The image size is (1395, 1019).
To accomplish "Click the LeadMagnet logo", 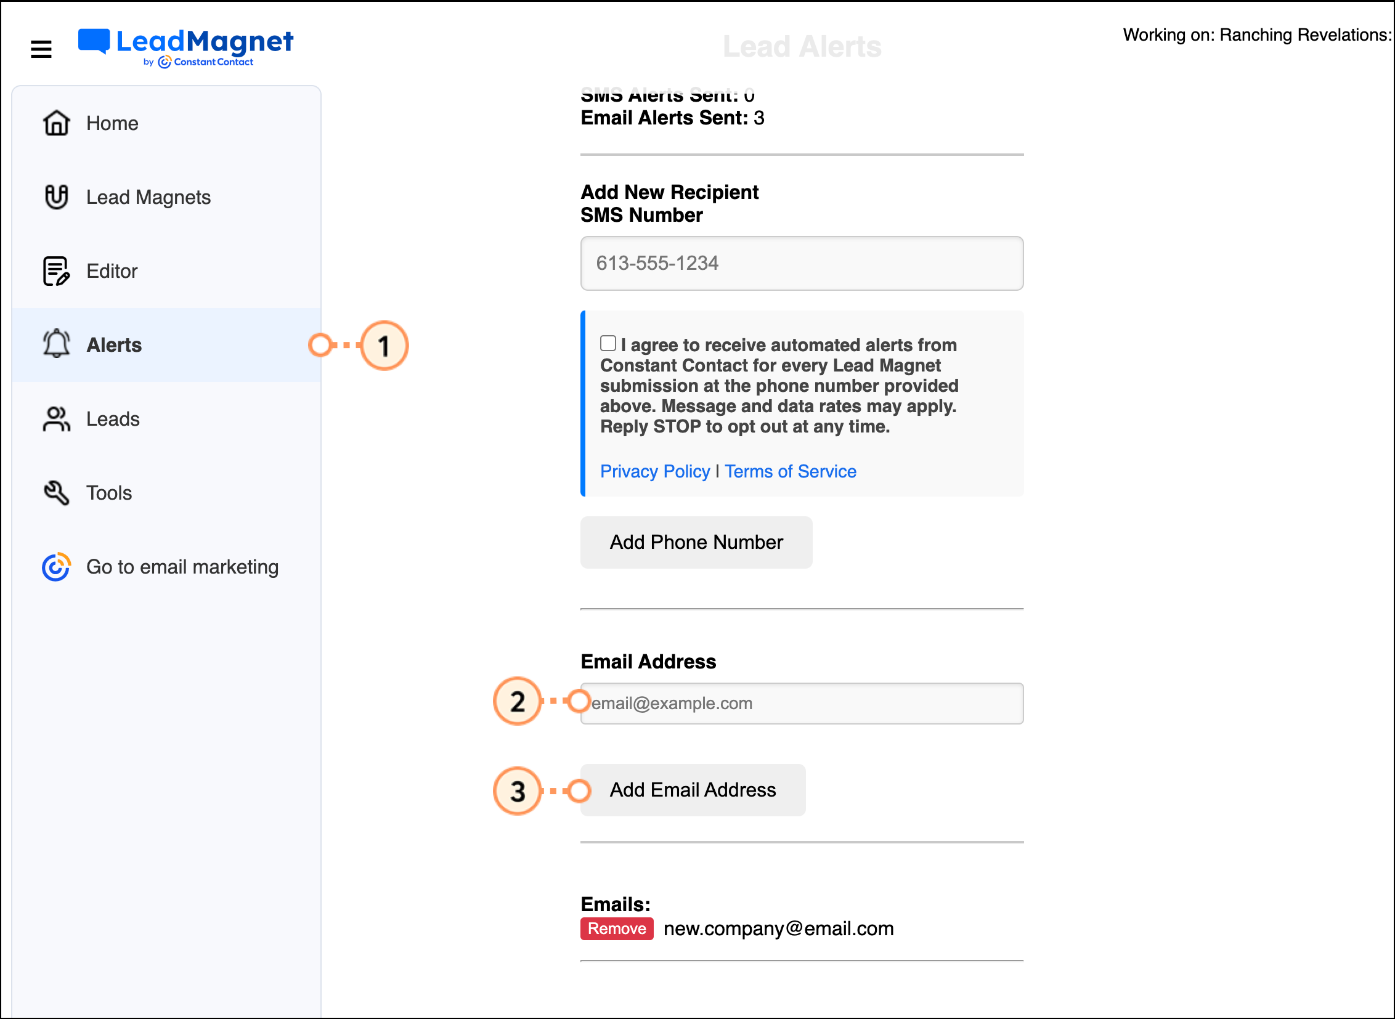I will point(185,48).
